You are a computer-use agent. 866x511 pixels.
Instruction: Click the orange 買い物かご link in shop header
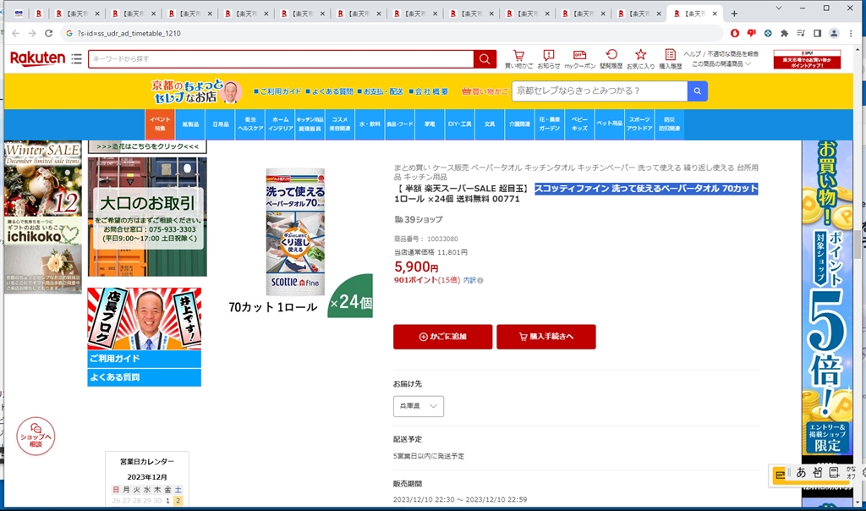tap(485, 91)
